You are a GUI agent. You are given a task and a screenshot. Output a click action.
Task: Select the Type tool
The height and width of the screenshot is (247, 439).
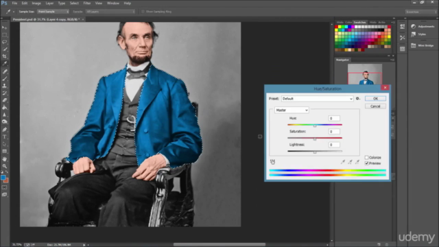click(5, 137)
